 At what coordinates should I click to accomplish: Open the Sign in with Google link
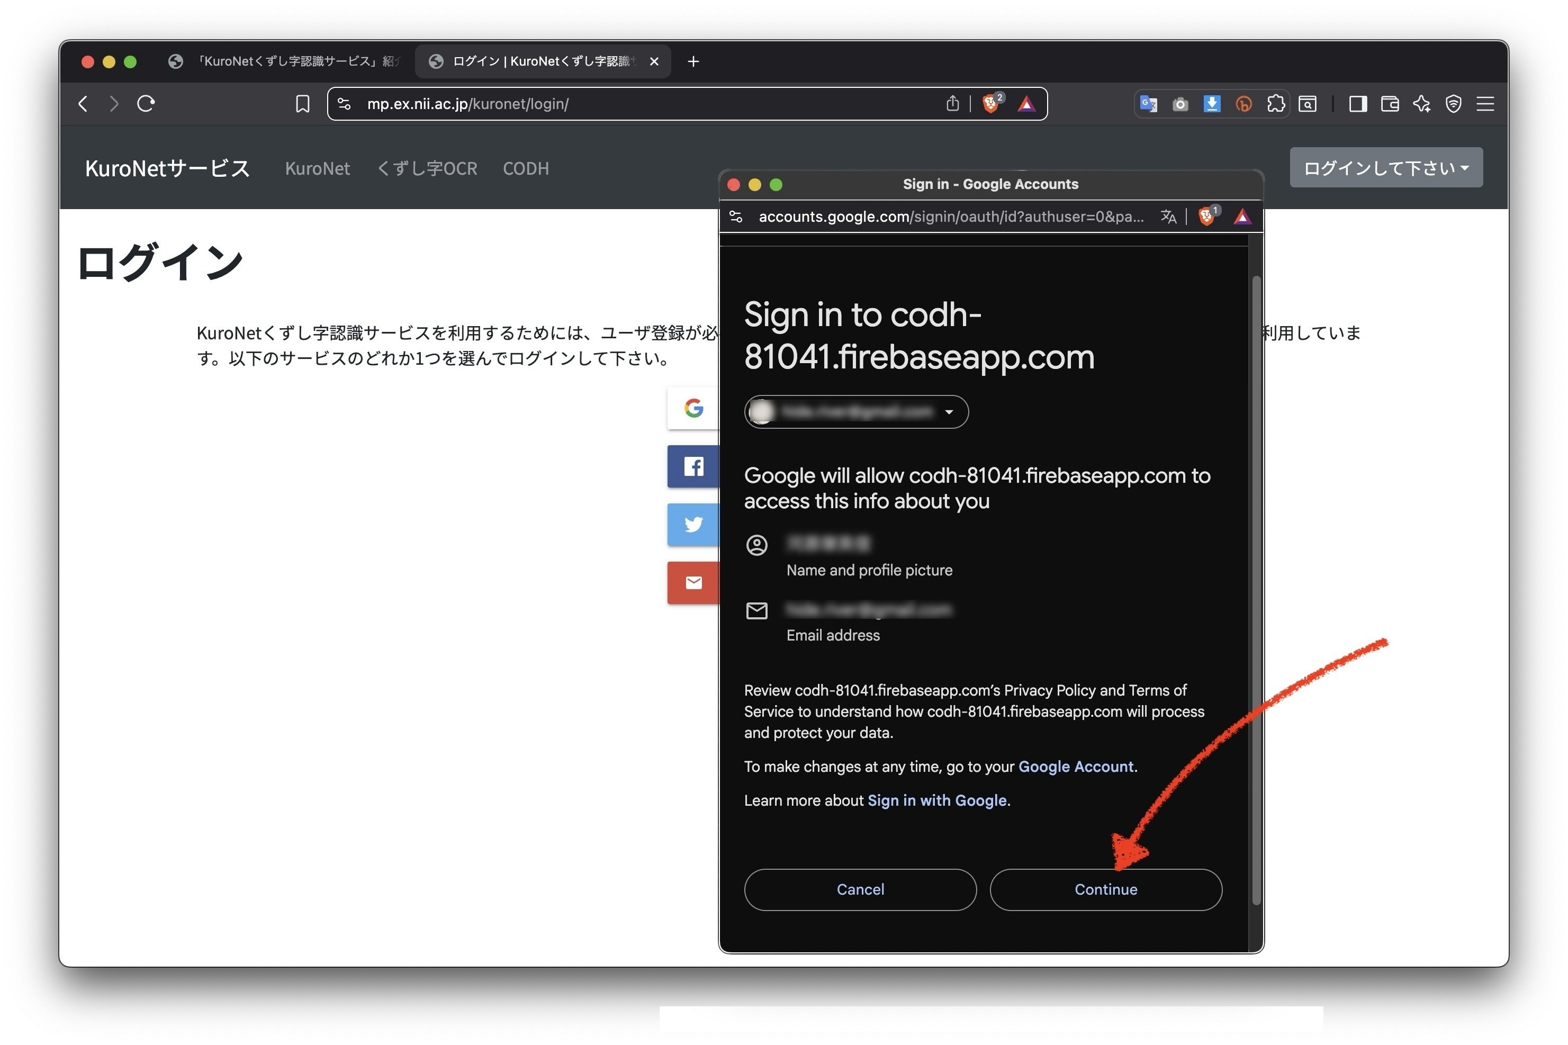tap(937, 800)
